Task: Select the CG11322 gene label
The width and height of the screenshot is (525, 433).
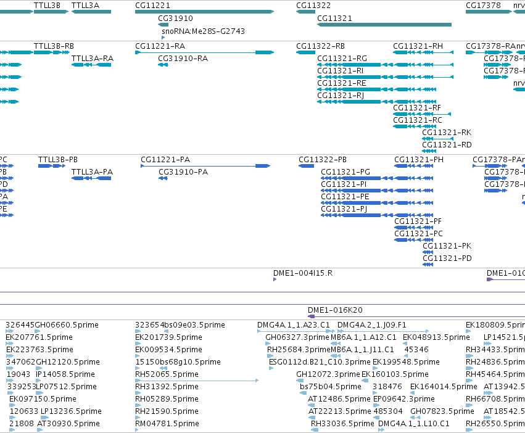Action: (x=313, y=6)
